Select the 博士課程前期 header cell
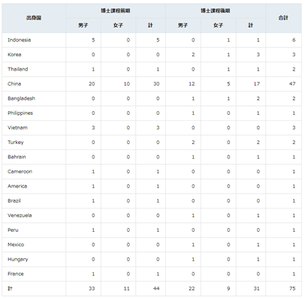305x298 pixels. tap(116, 11)
